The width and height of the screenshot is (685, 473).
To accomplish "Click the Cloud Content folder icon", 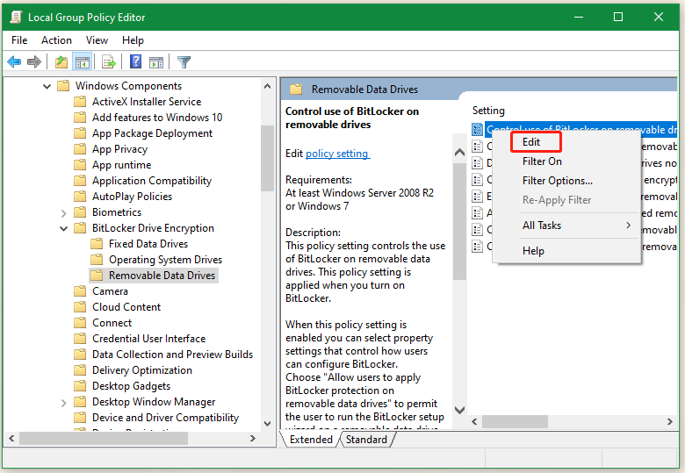I will pyautogui.click(x=80, y=307).
